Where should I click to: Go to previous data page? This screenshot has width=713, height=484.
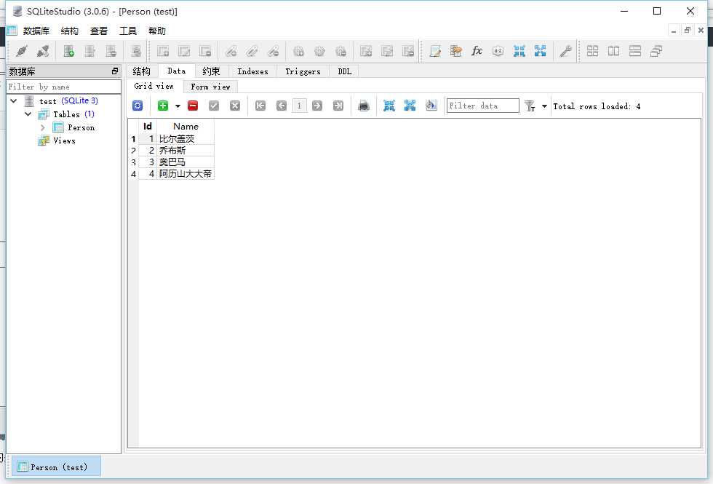pyautogui.click(x=282, y=106)
